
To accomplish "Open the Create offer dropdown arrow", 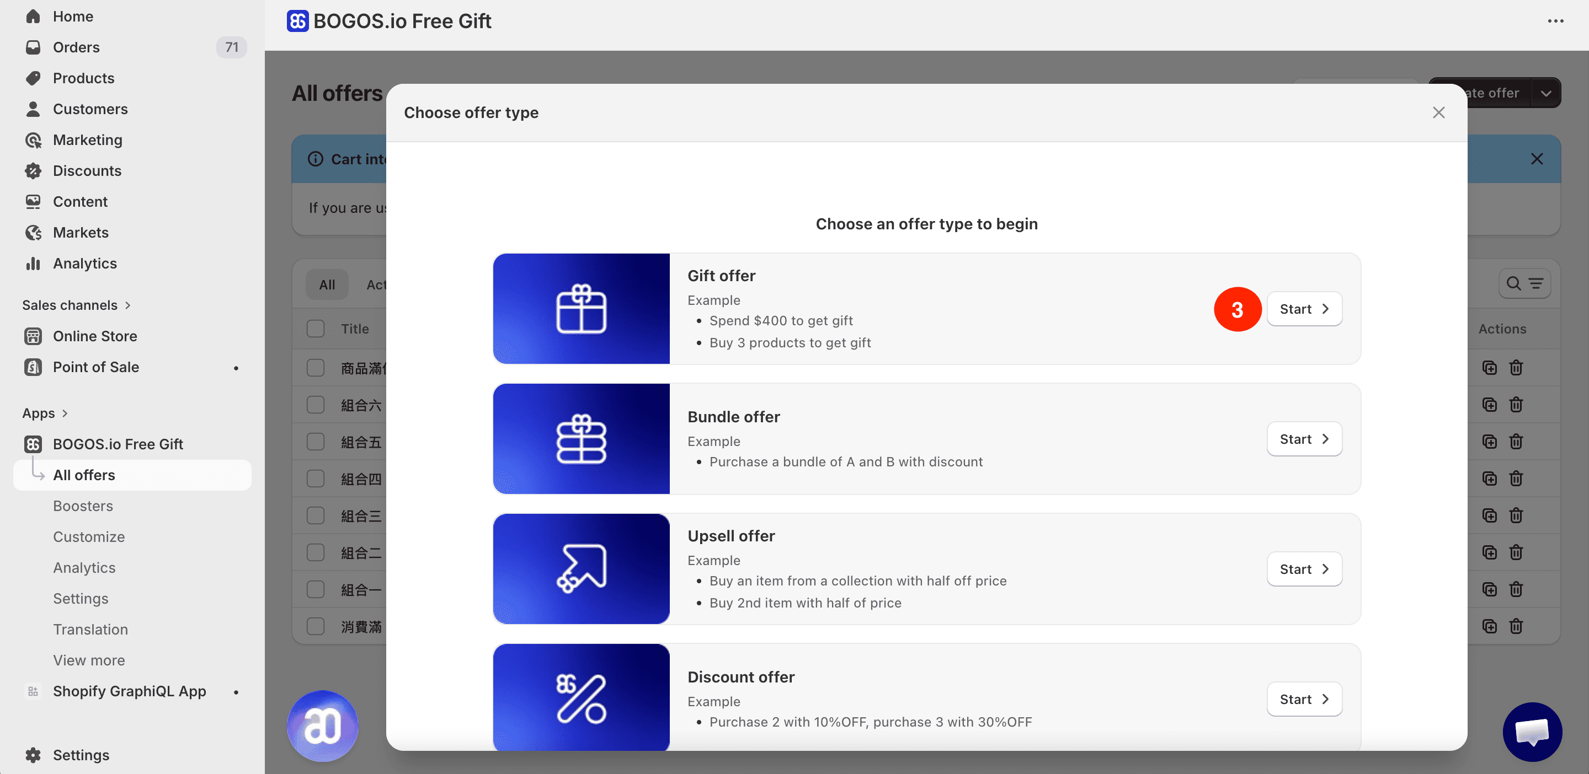I will pos(1546,93).
